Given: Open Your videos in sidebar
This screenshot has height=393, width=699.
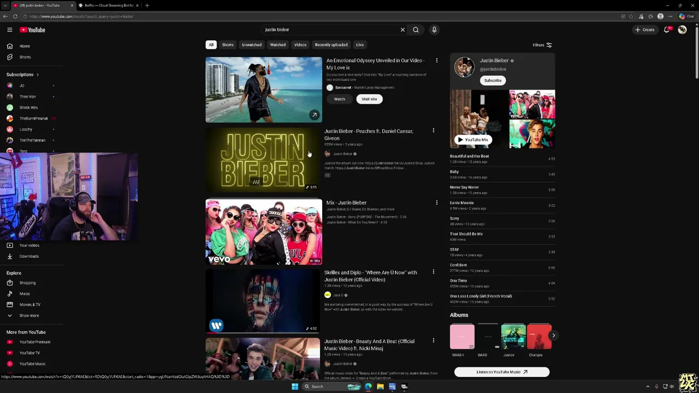Looking at the screenshot, I should point(30,245).
